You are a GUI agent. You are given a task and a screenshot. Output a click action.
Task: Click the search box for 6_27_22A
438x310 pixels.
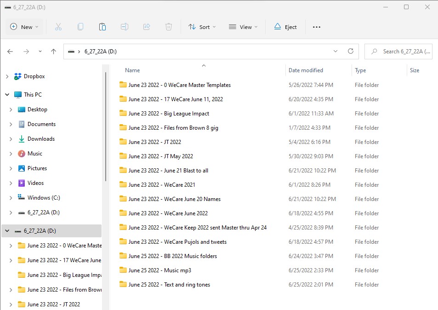pos(398,52)
